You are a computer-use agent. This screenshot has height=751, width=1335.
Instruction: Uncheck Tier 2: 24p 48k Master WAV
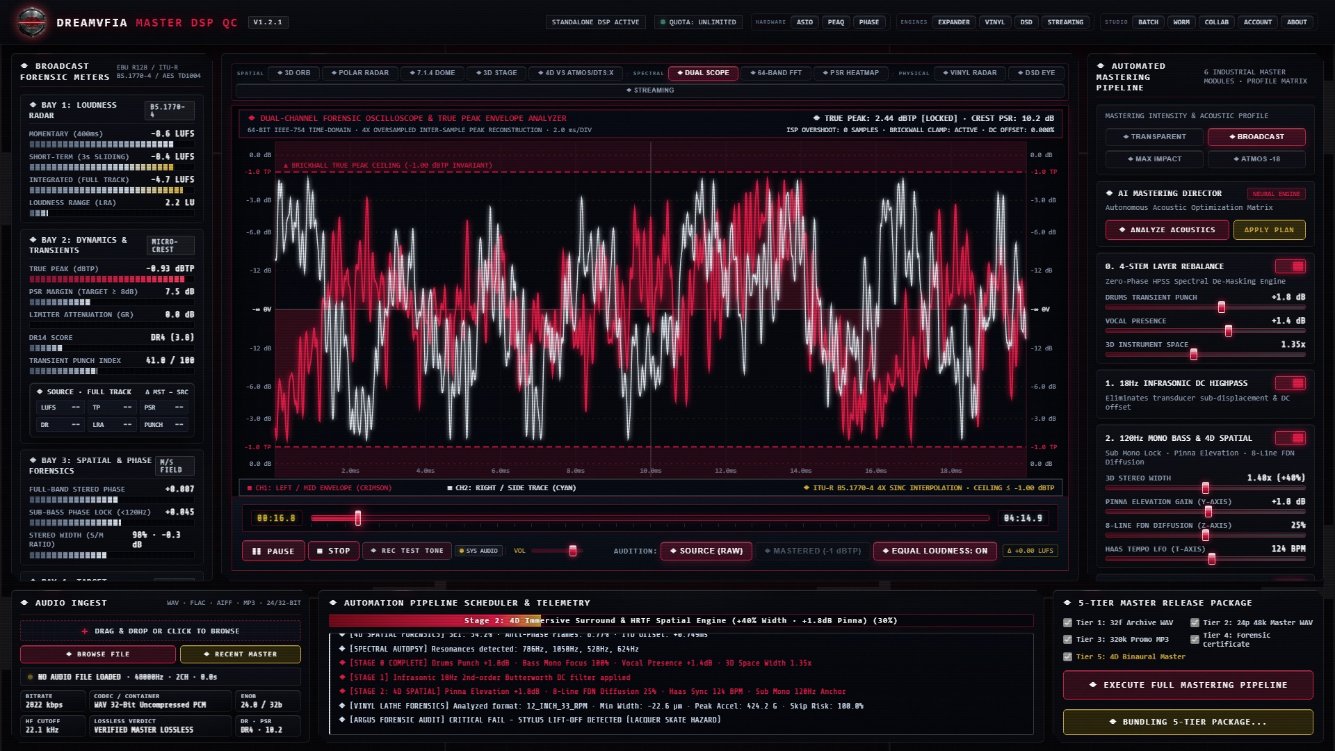tap(1195, 623)
